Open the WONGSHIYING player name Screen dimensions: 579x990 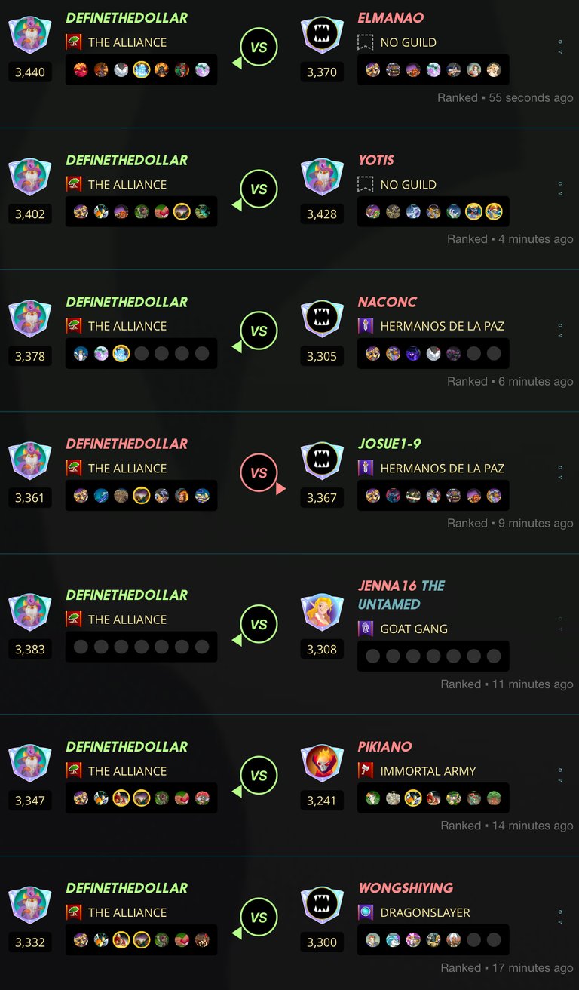pyautogui.click(x=406, y=888)
